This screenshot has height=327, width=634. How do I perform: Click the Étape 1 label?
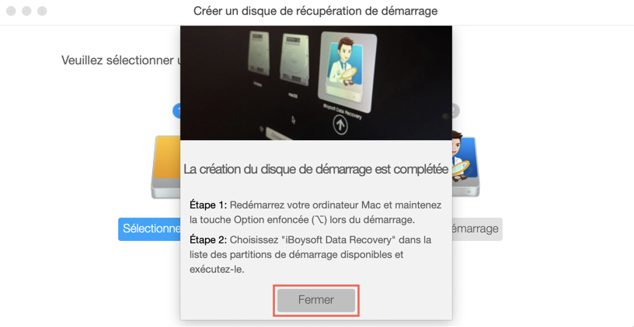(208, 205)
